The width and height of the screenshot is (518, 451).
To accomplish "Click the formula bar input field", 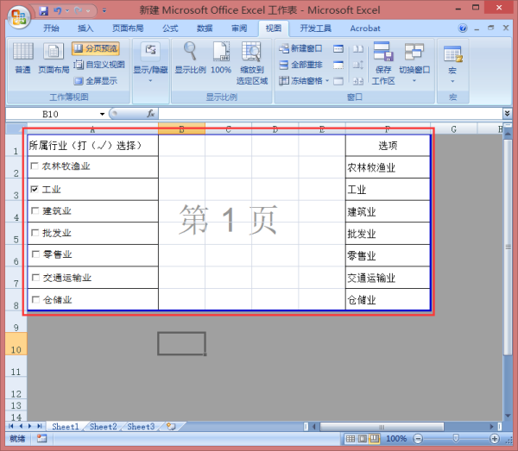I will coord(331,114).
